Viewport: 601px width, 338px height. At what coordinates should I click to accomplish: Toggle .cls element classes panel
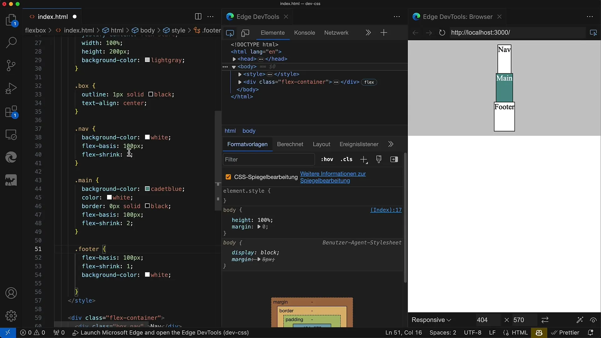[347, 159]
